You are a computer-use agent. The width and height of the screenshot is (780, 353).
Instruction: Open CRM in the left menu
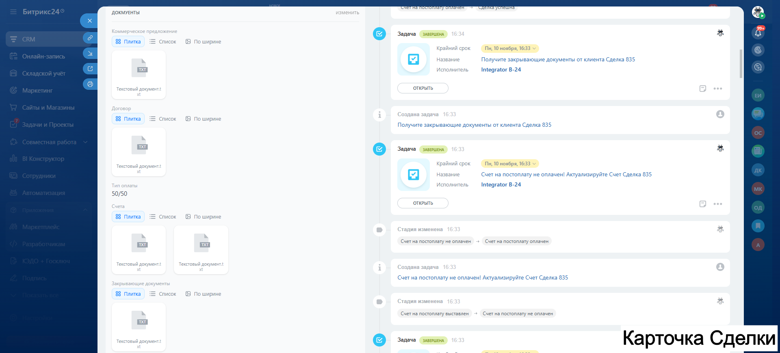point(28,39)
